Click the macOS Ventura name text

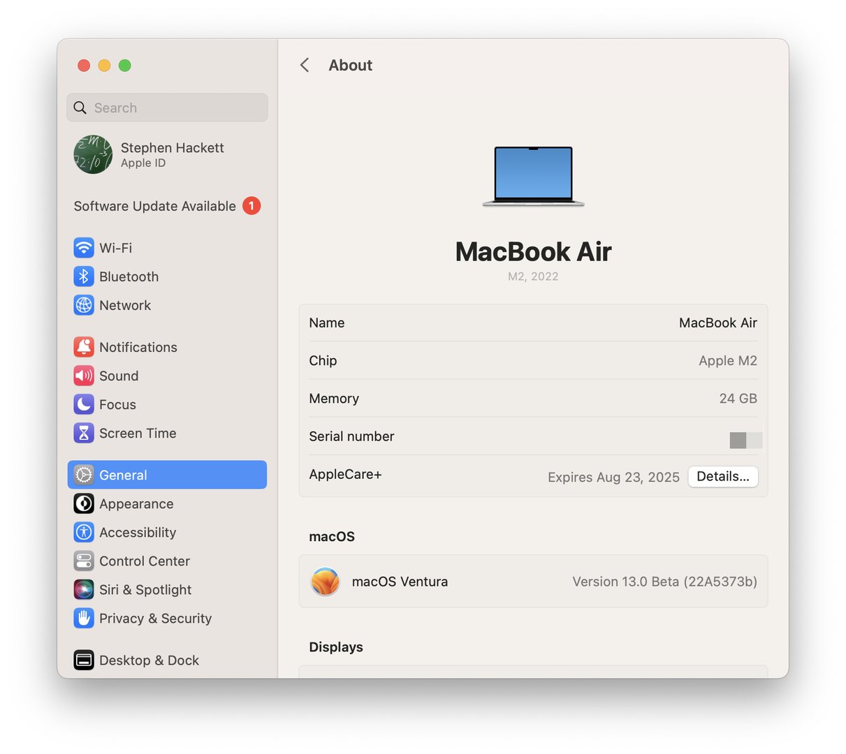click(x=400, y=582)
